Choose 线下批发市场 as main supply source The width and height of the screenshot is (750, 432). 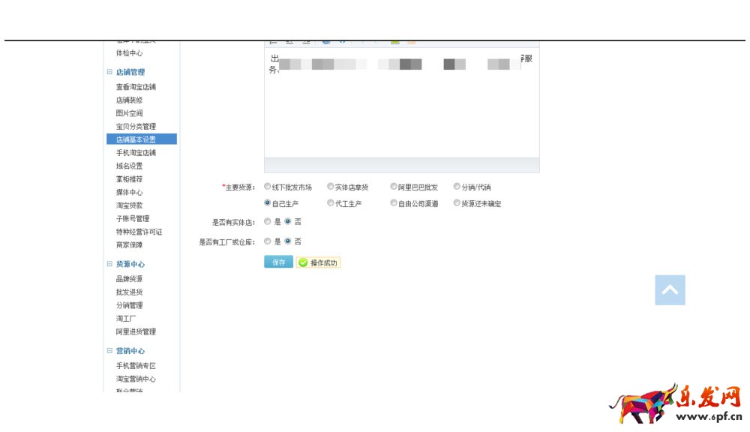(268, 187)
